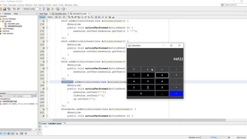The image size is (247, 139).
Task: Select Calculator.java in the project tree
Action: tap(13, 24)
